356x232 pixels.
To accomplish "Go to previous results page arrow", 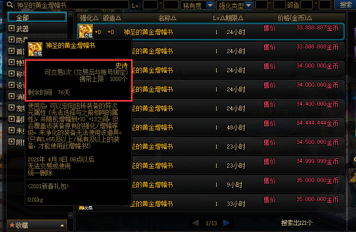I will pyautogui.click(x=195, y=223).
